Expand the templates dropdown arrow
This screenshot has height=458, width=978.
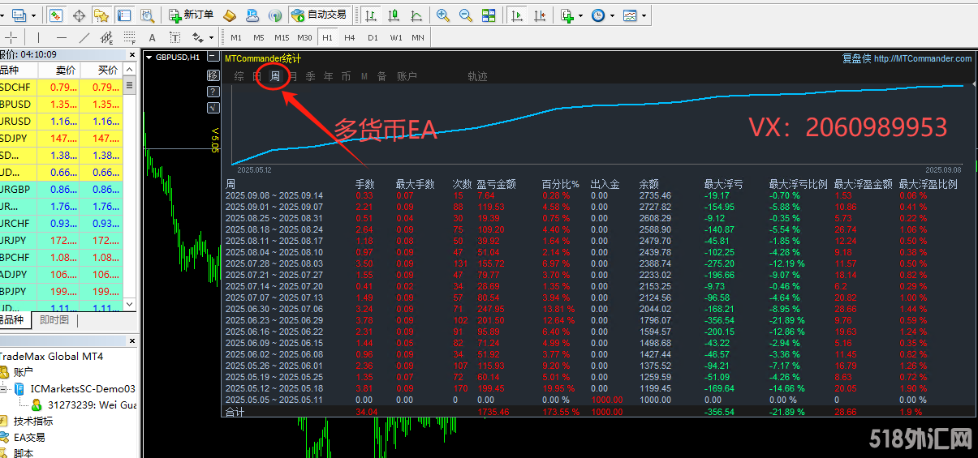pos(644,15)
